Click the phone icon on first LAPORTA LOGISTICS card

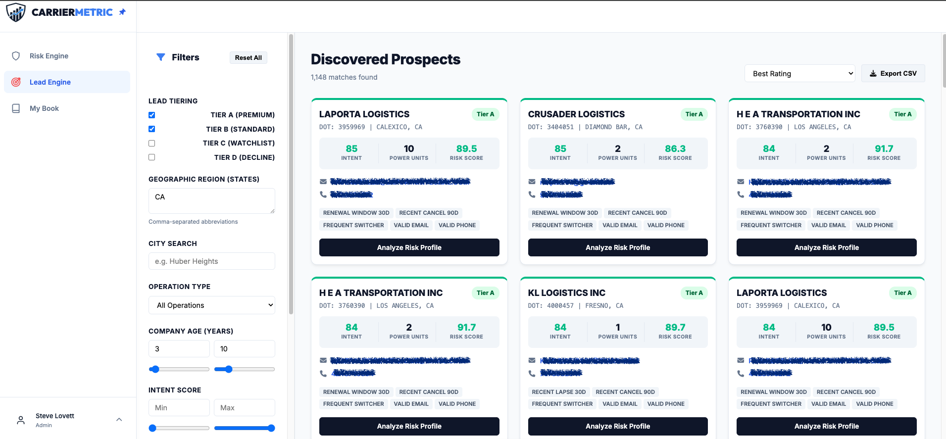point(323,195)
